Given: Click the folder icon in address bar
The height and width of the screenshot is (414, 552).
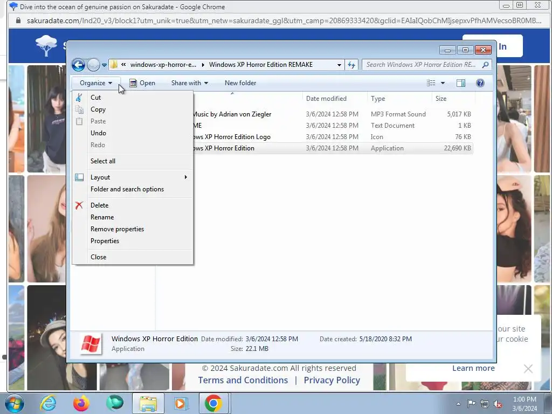Looking at the screenshot, I should pyautogui.click(x=114, y=65).
